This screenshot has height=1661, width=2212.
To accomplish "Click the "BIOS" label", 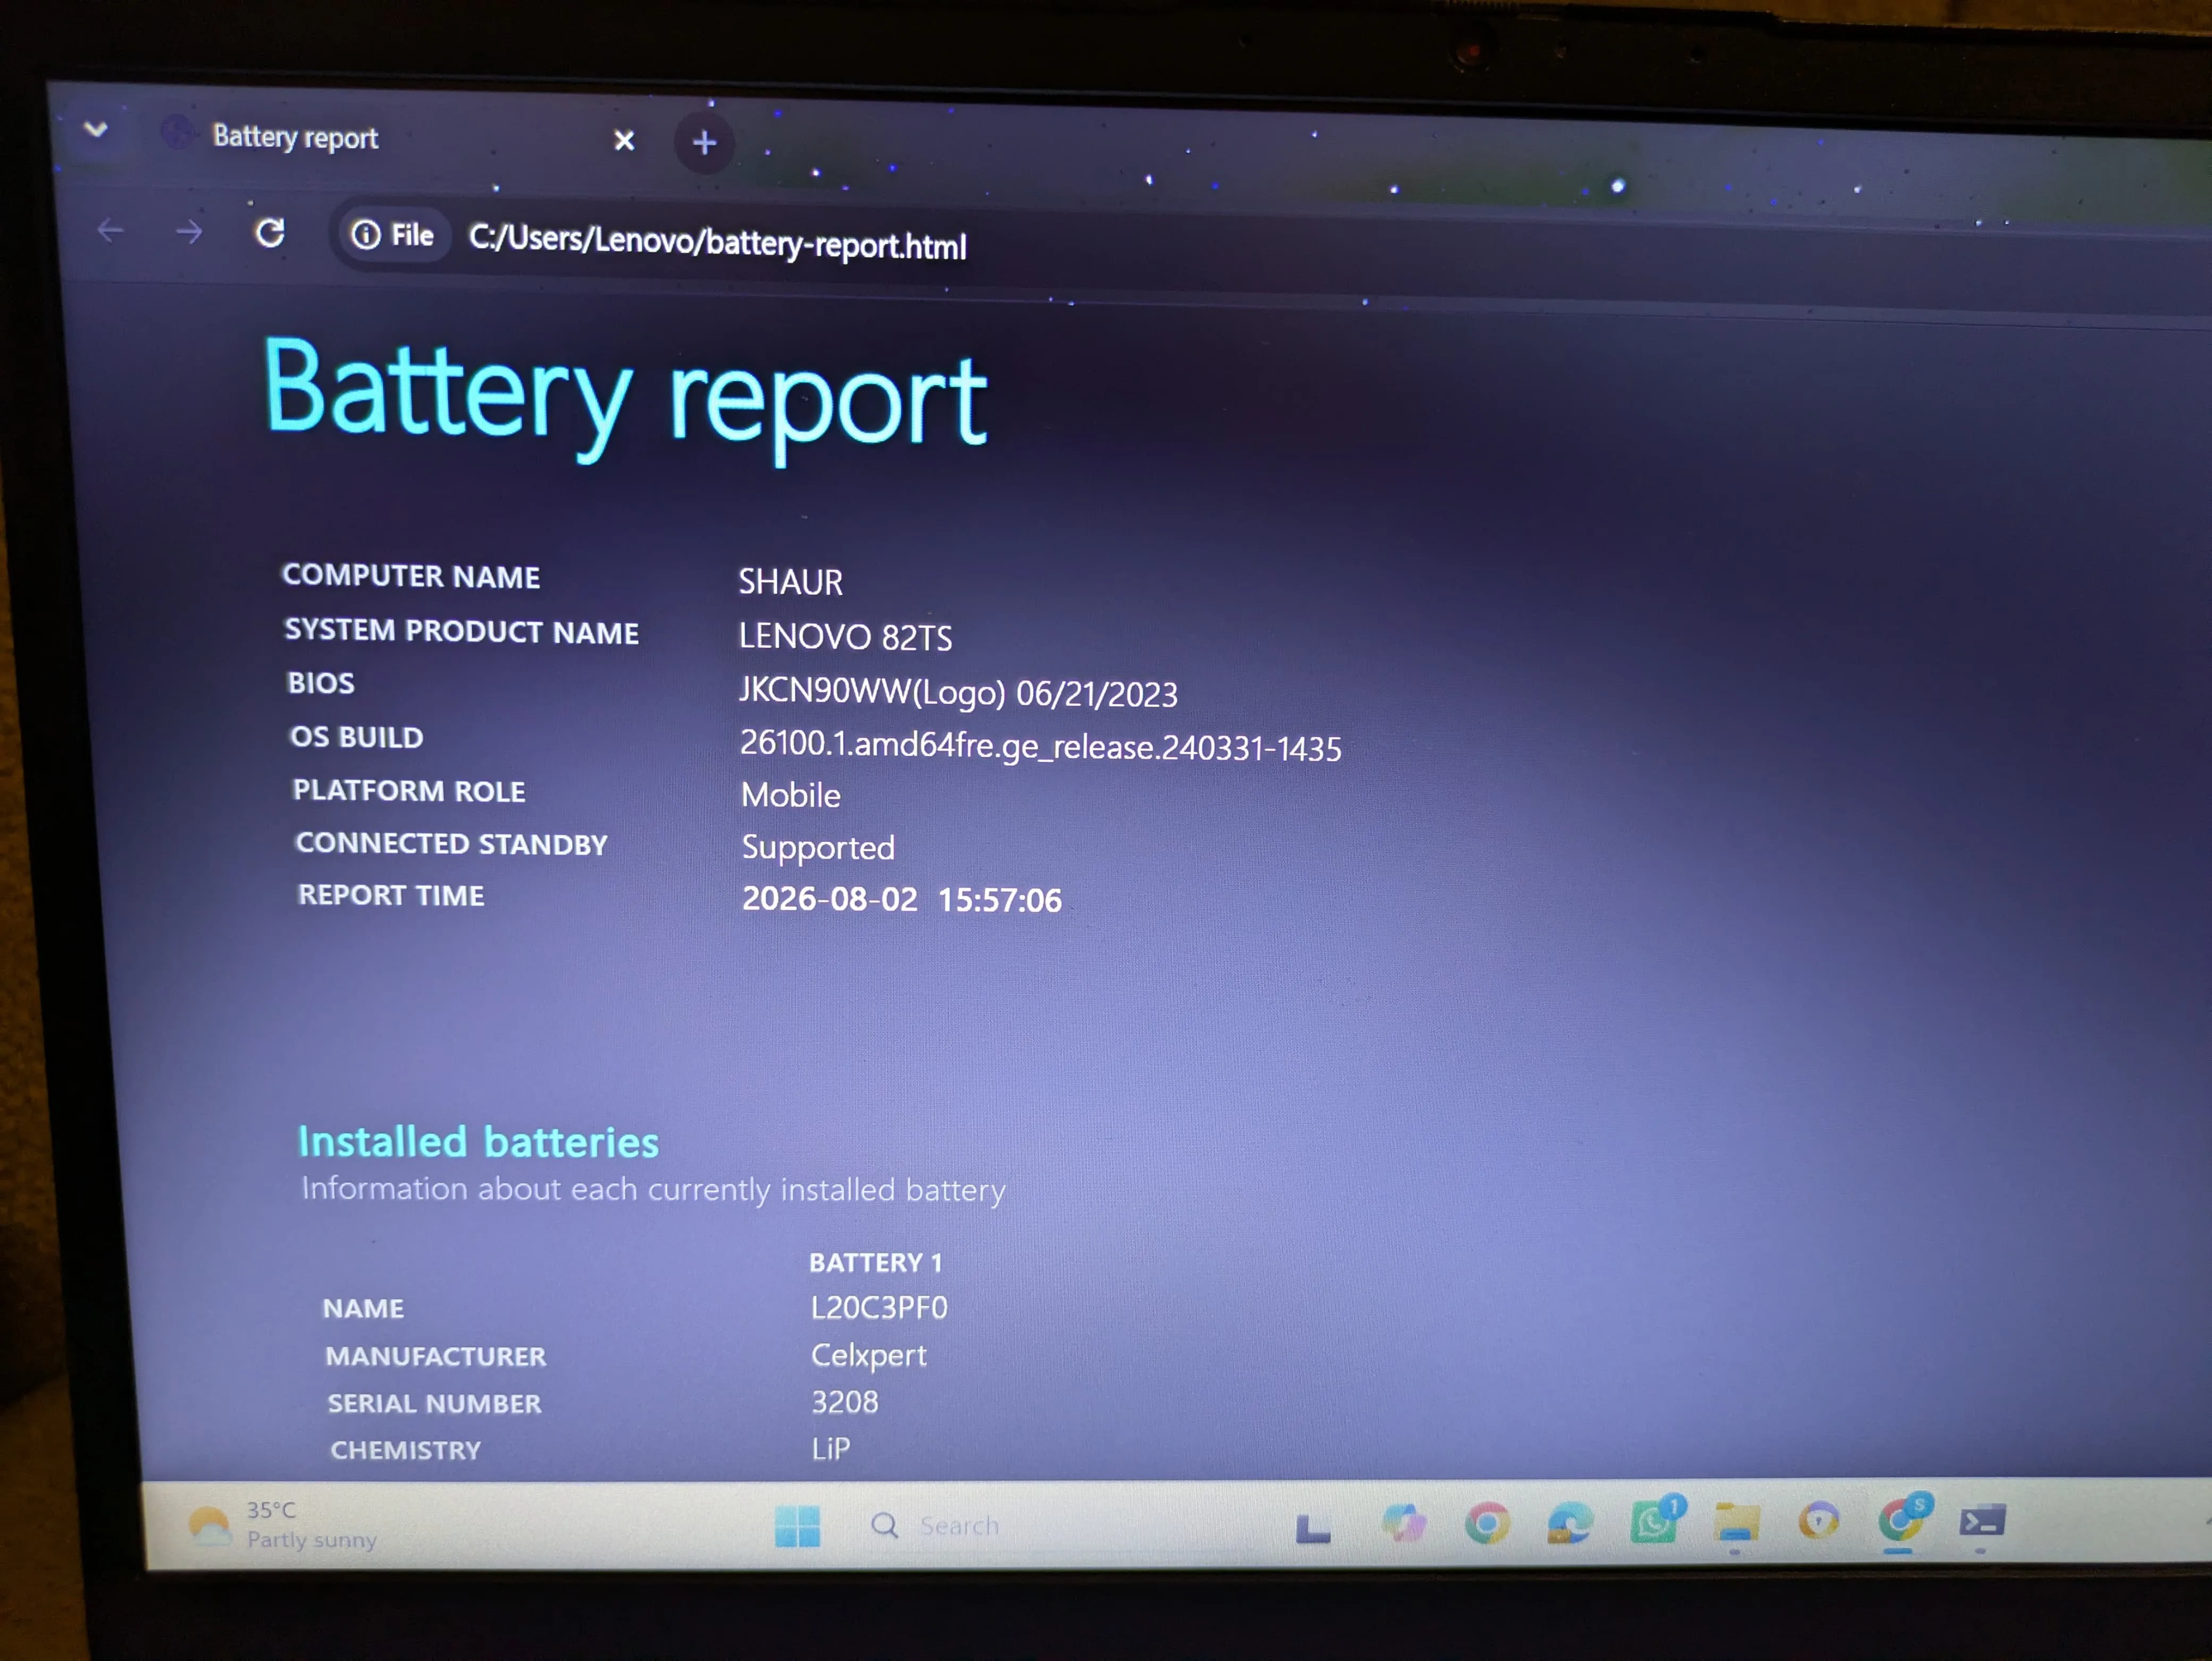I will coord(321,683).
